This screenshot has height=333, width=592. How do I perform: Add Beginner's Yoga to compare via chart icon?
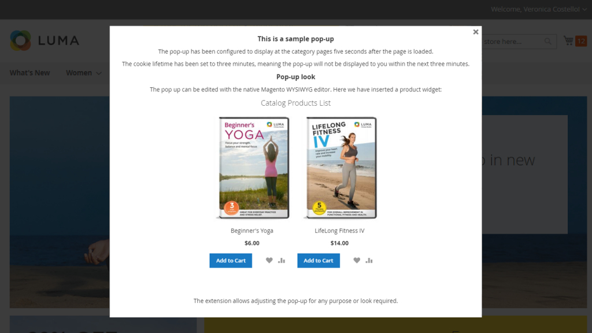282,260
